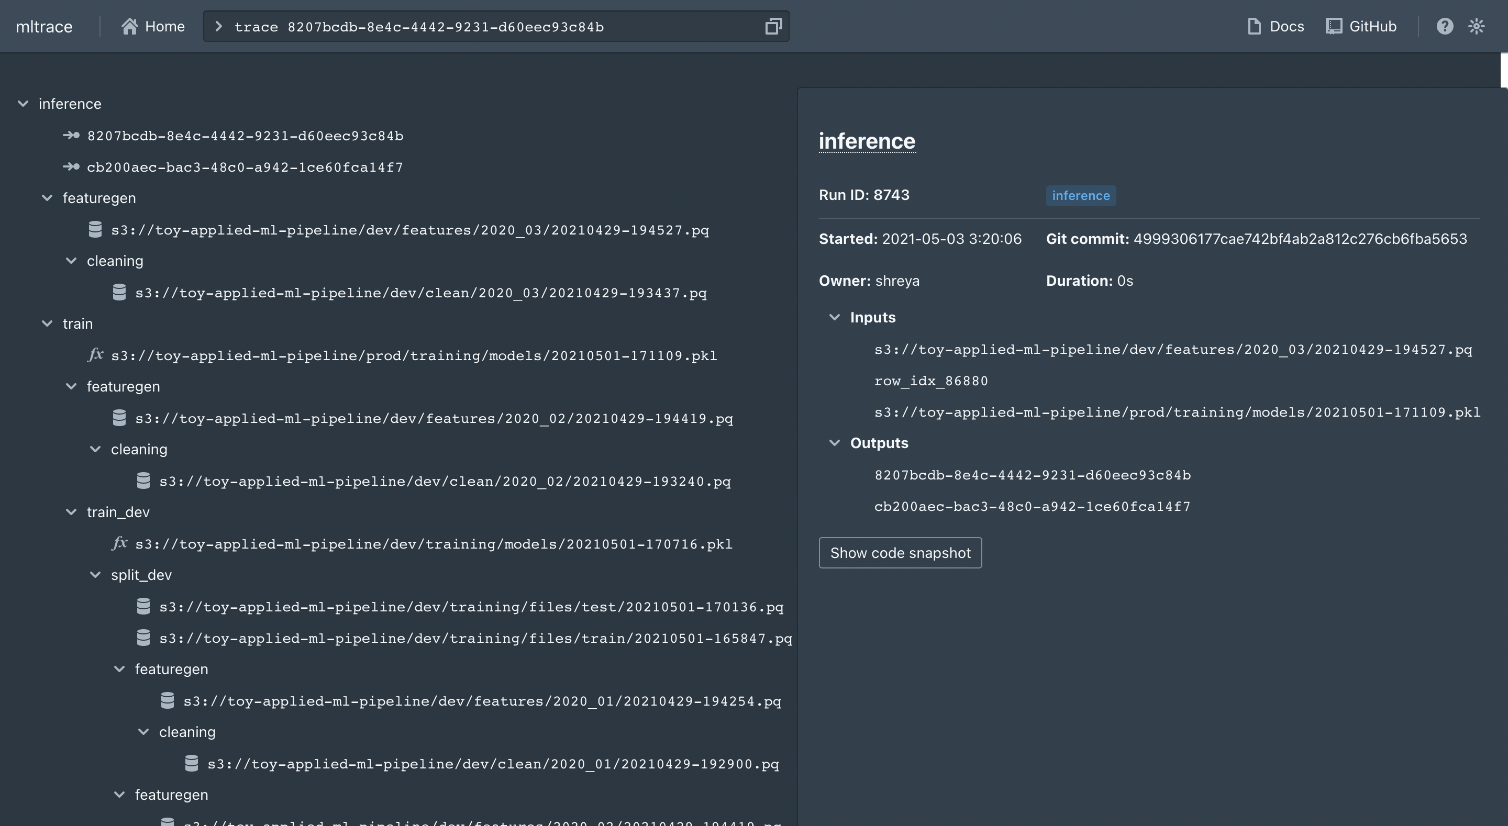Collapse the train tree node
Viewport: 1508px width, 826px height.
coord(47,323)
